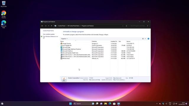Click the VMware, Inc. publisher cell
Image resolution: width=189 pixels, height=106 pixels.
[95, 58]
